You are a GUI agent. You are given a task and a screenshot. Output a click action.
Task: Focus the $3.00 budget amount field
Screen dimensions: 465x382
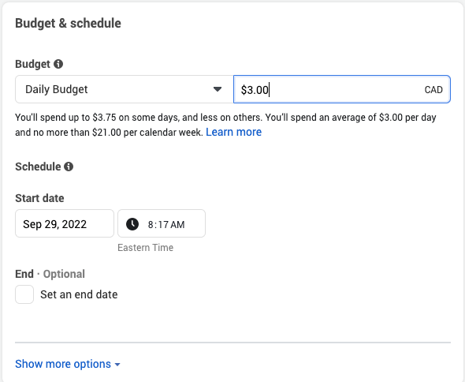tap(342, 89)
